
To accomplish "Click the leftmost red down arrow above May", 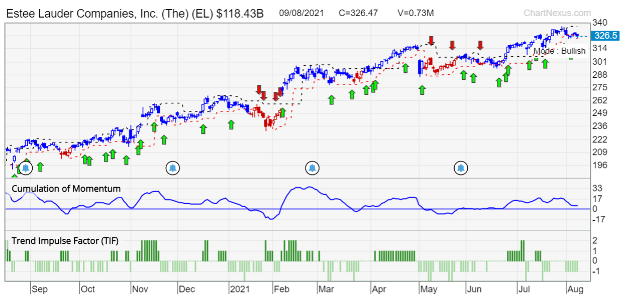I will 431,41.
